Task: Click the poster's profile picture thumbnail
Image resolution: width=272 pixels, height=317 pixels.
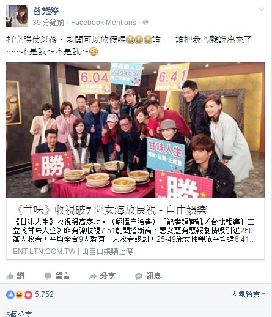Action: [x=17, y=16]
